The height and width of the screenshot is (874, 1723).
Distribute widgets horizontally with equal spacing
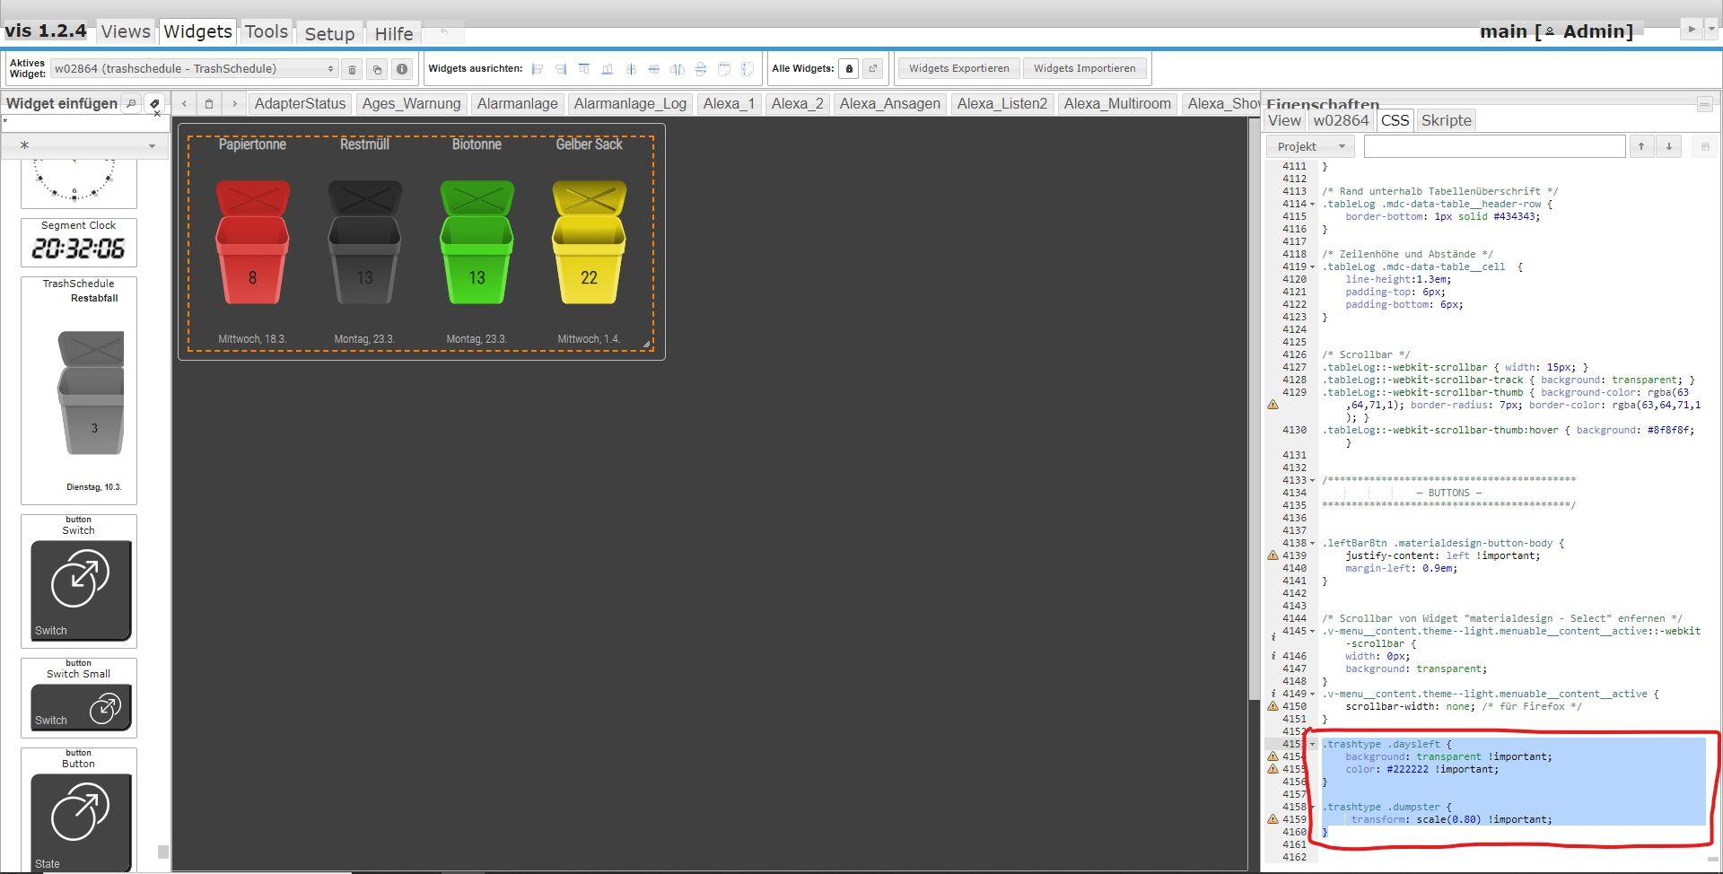click(x=678, y=69)
